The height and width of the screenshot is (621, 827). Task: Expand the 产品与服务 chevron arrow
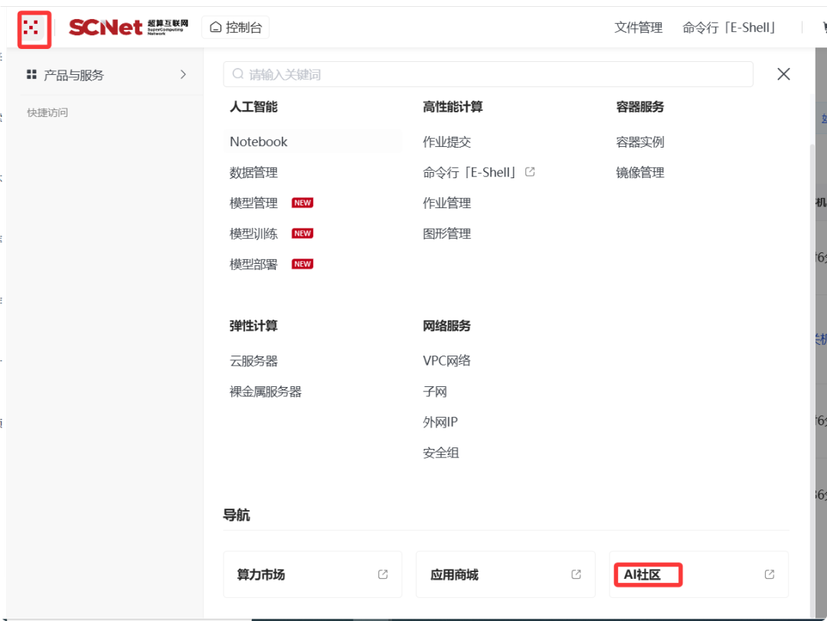click(183, 74)
